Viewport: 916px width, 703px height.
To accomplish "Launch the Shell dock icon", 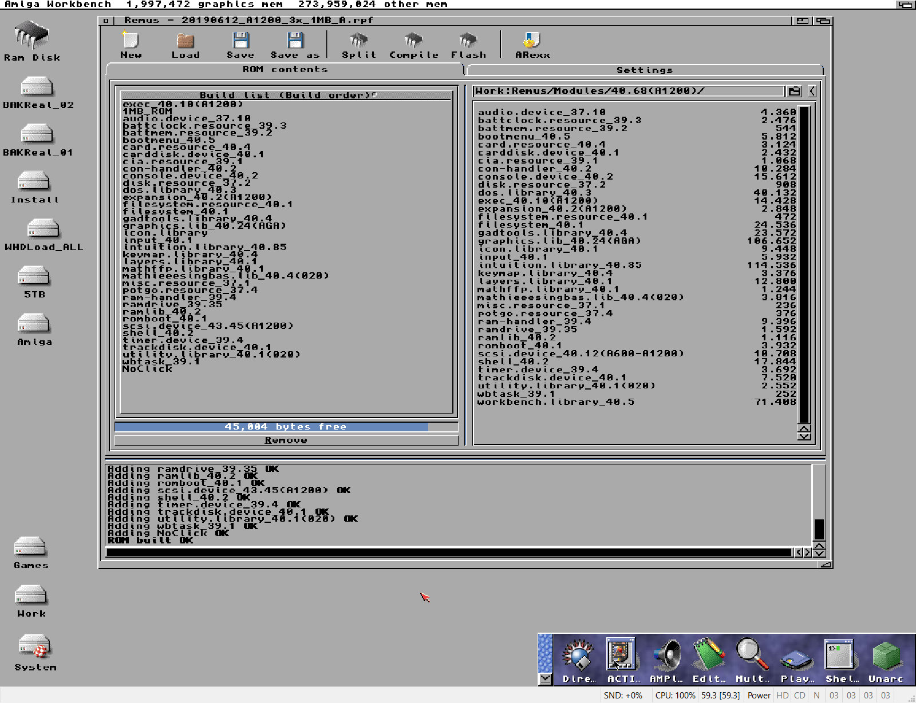I will click(840, 654).
